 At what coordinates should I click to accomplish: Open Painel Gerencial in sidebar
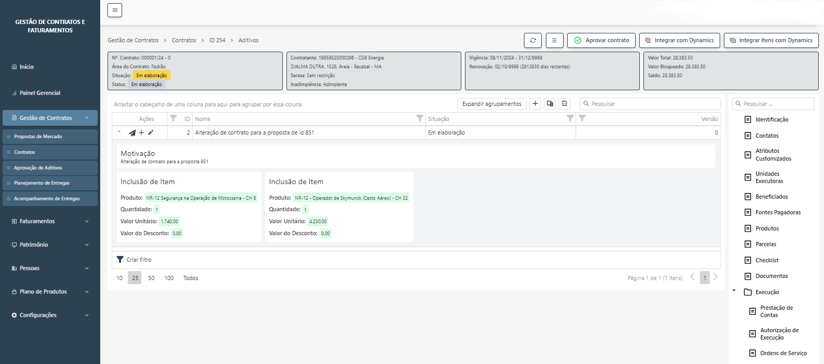[40, 93]
